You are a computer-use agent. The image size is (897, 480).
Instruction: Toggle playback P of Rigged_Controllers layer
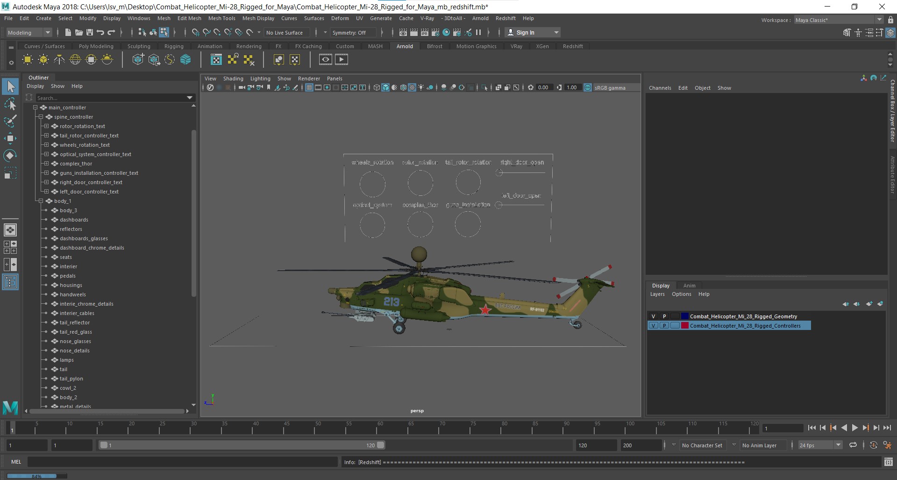pyautogui.click(x=664, y=326)
